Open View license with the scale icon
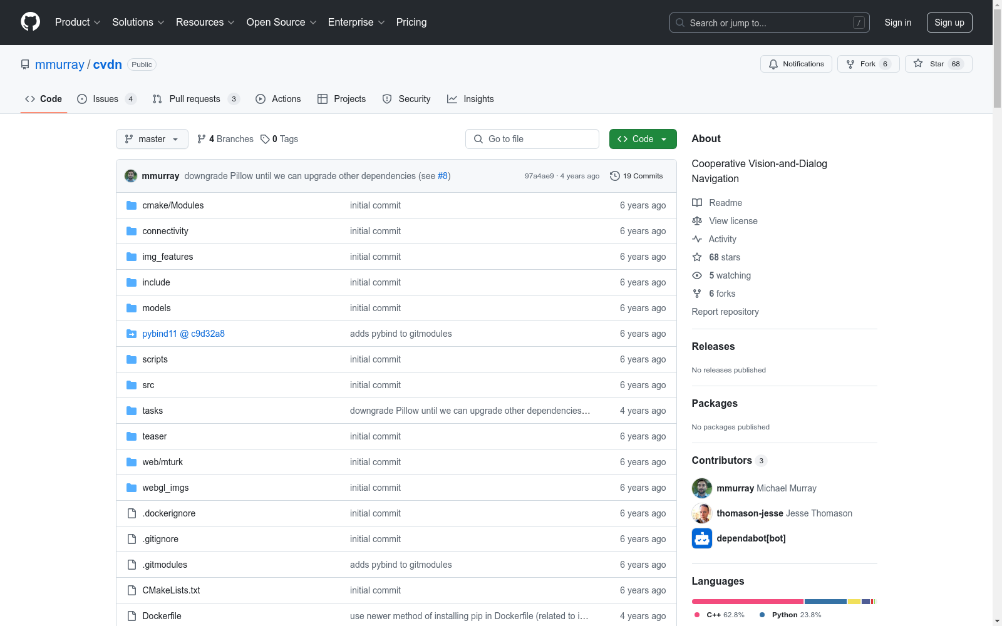This screenshot has width=1002, height=626. (725, 221)
